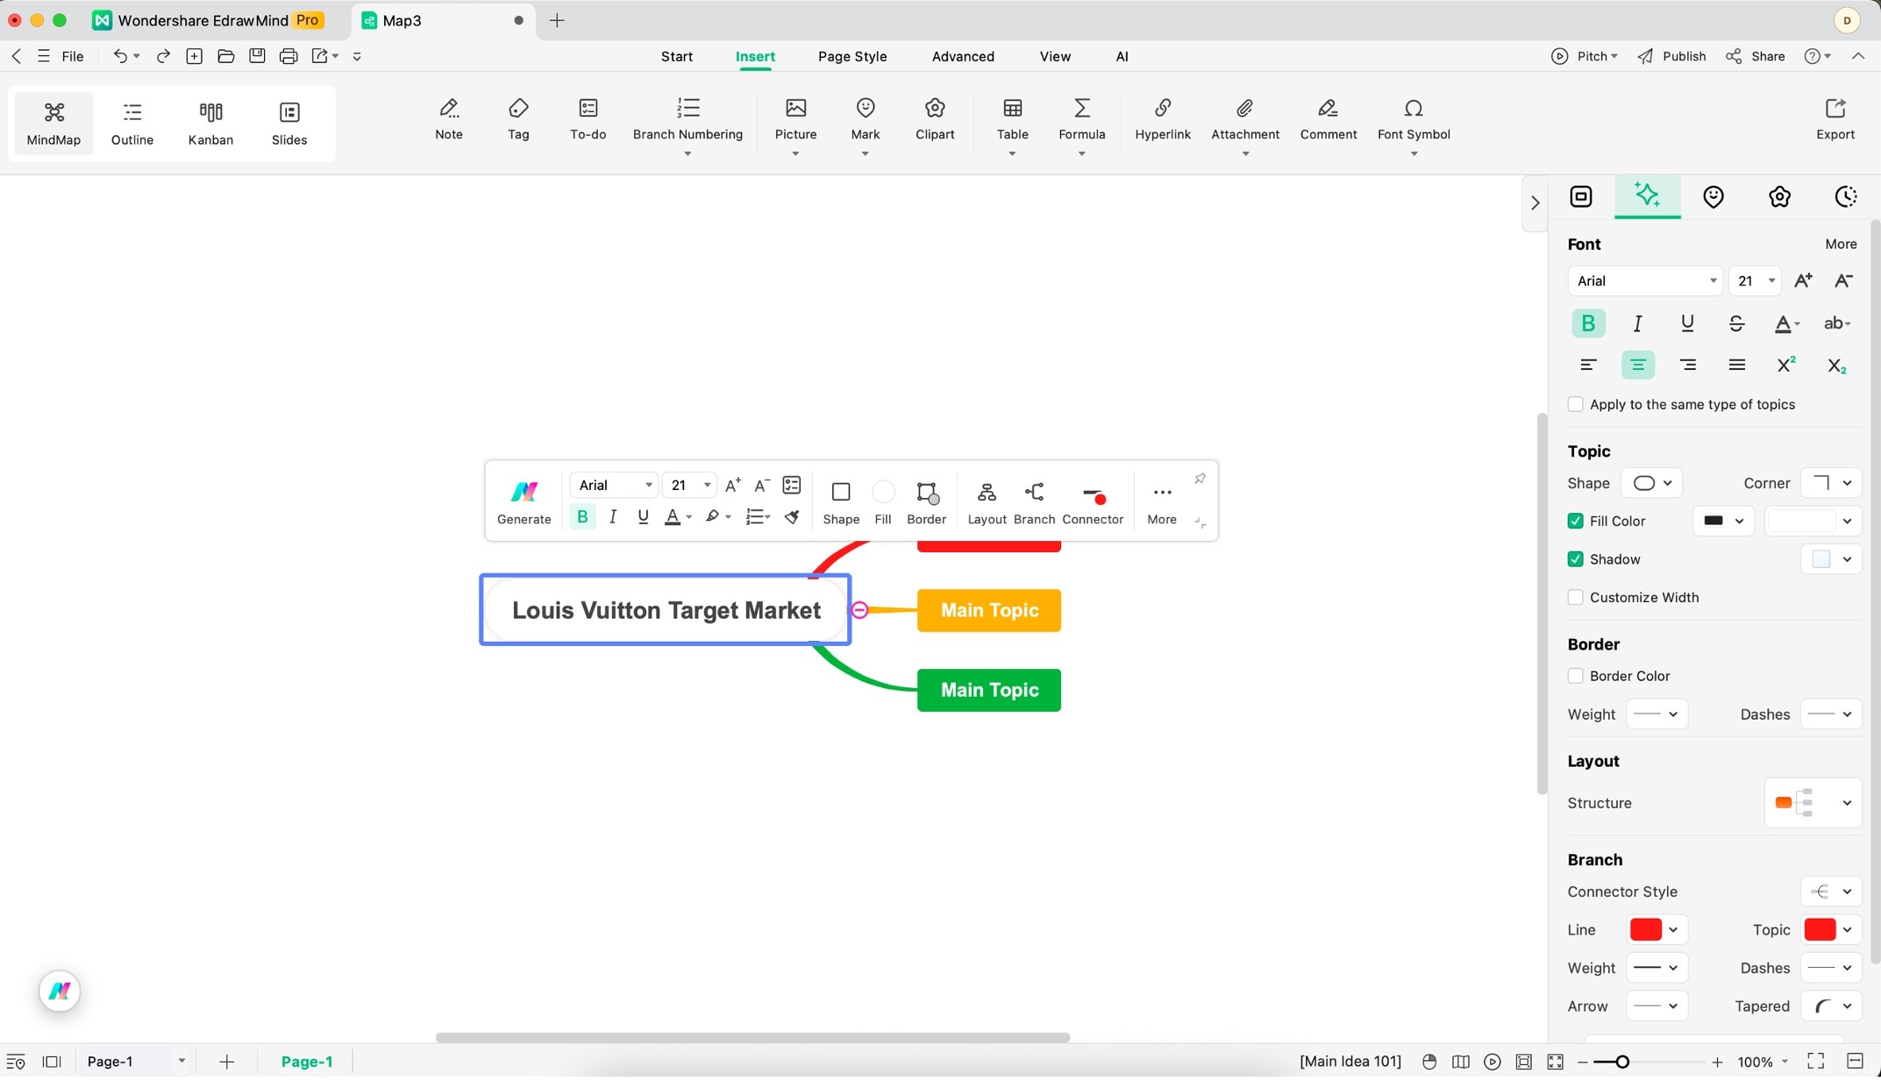Switch to Outline view mode
This screenshot has height=1080, width=1881.
(132, 124)
